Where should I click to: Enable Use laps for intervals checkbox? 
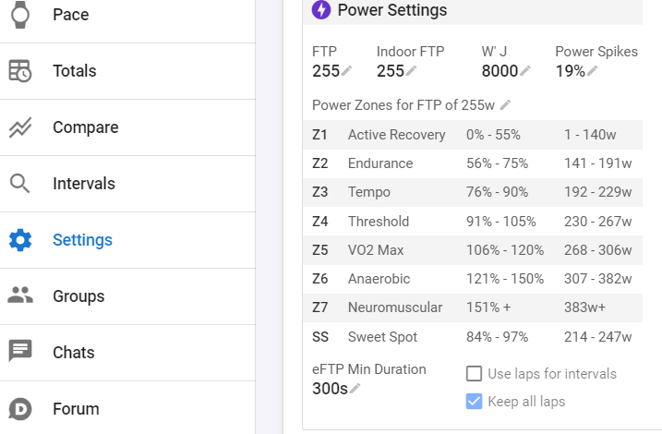475,374
